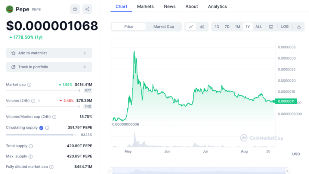Click the USD currency label
Image resolution: width=309 pixels, height=174 pixels.
[296, 154]
